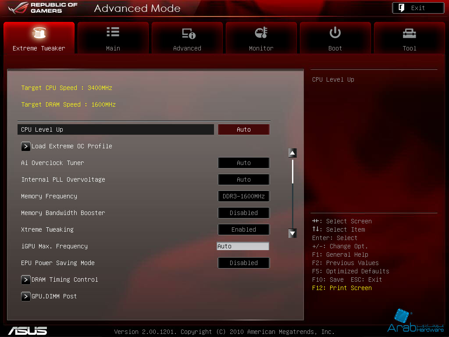Click the Ai Overclock Tuner label
The image size is (449, 337).
click(x=53, y=163)
